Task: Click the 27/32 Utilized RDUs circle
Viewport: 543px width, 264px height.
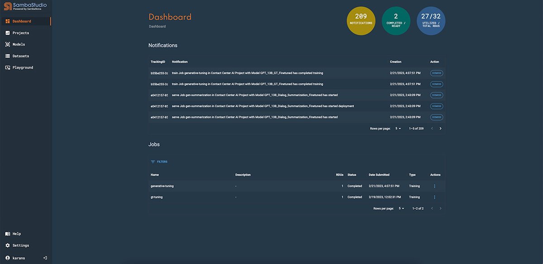Action: pyautogui.click(x=431, y=21)
